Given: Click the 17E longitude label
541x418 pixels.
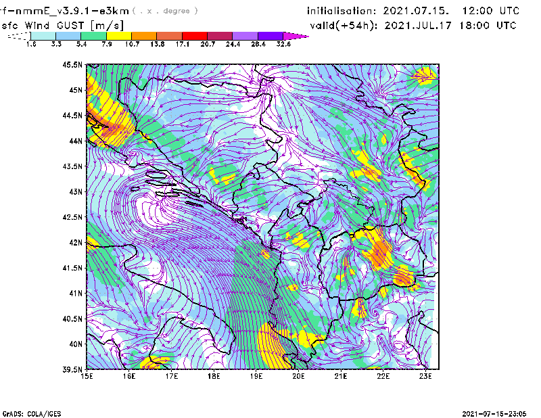Looking at the screenshot, I should tap(172, 376).
